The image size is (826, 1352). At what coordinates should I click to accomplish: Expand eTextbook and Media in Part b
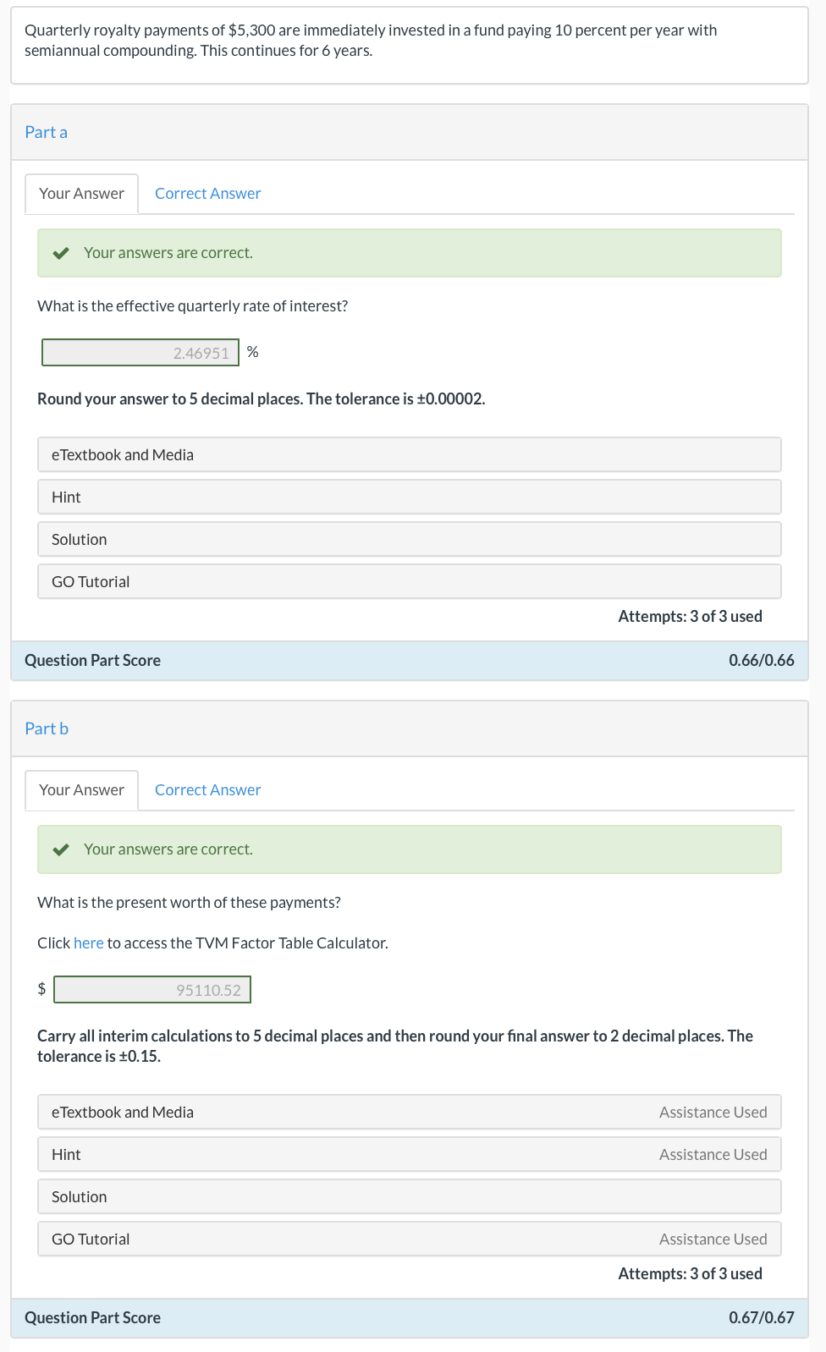click(x=409, y=1112)
